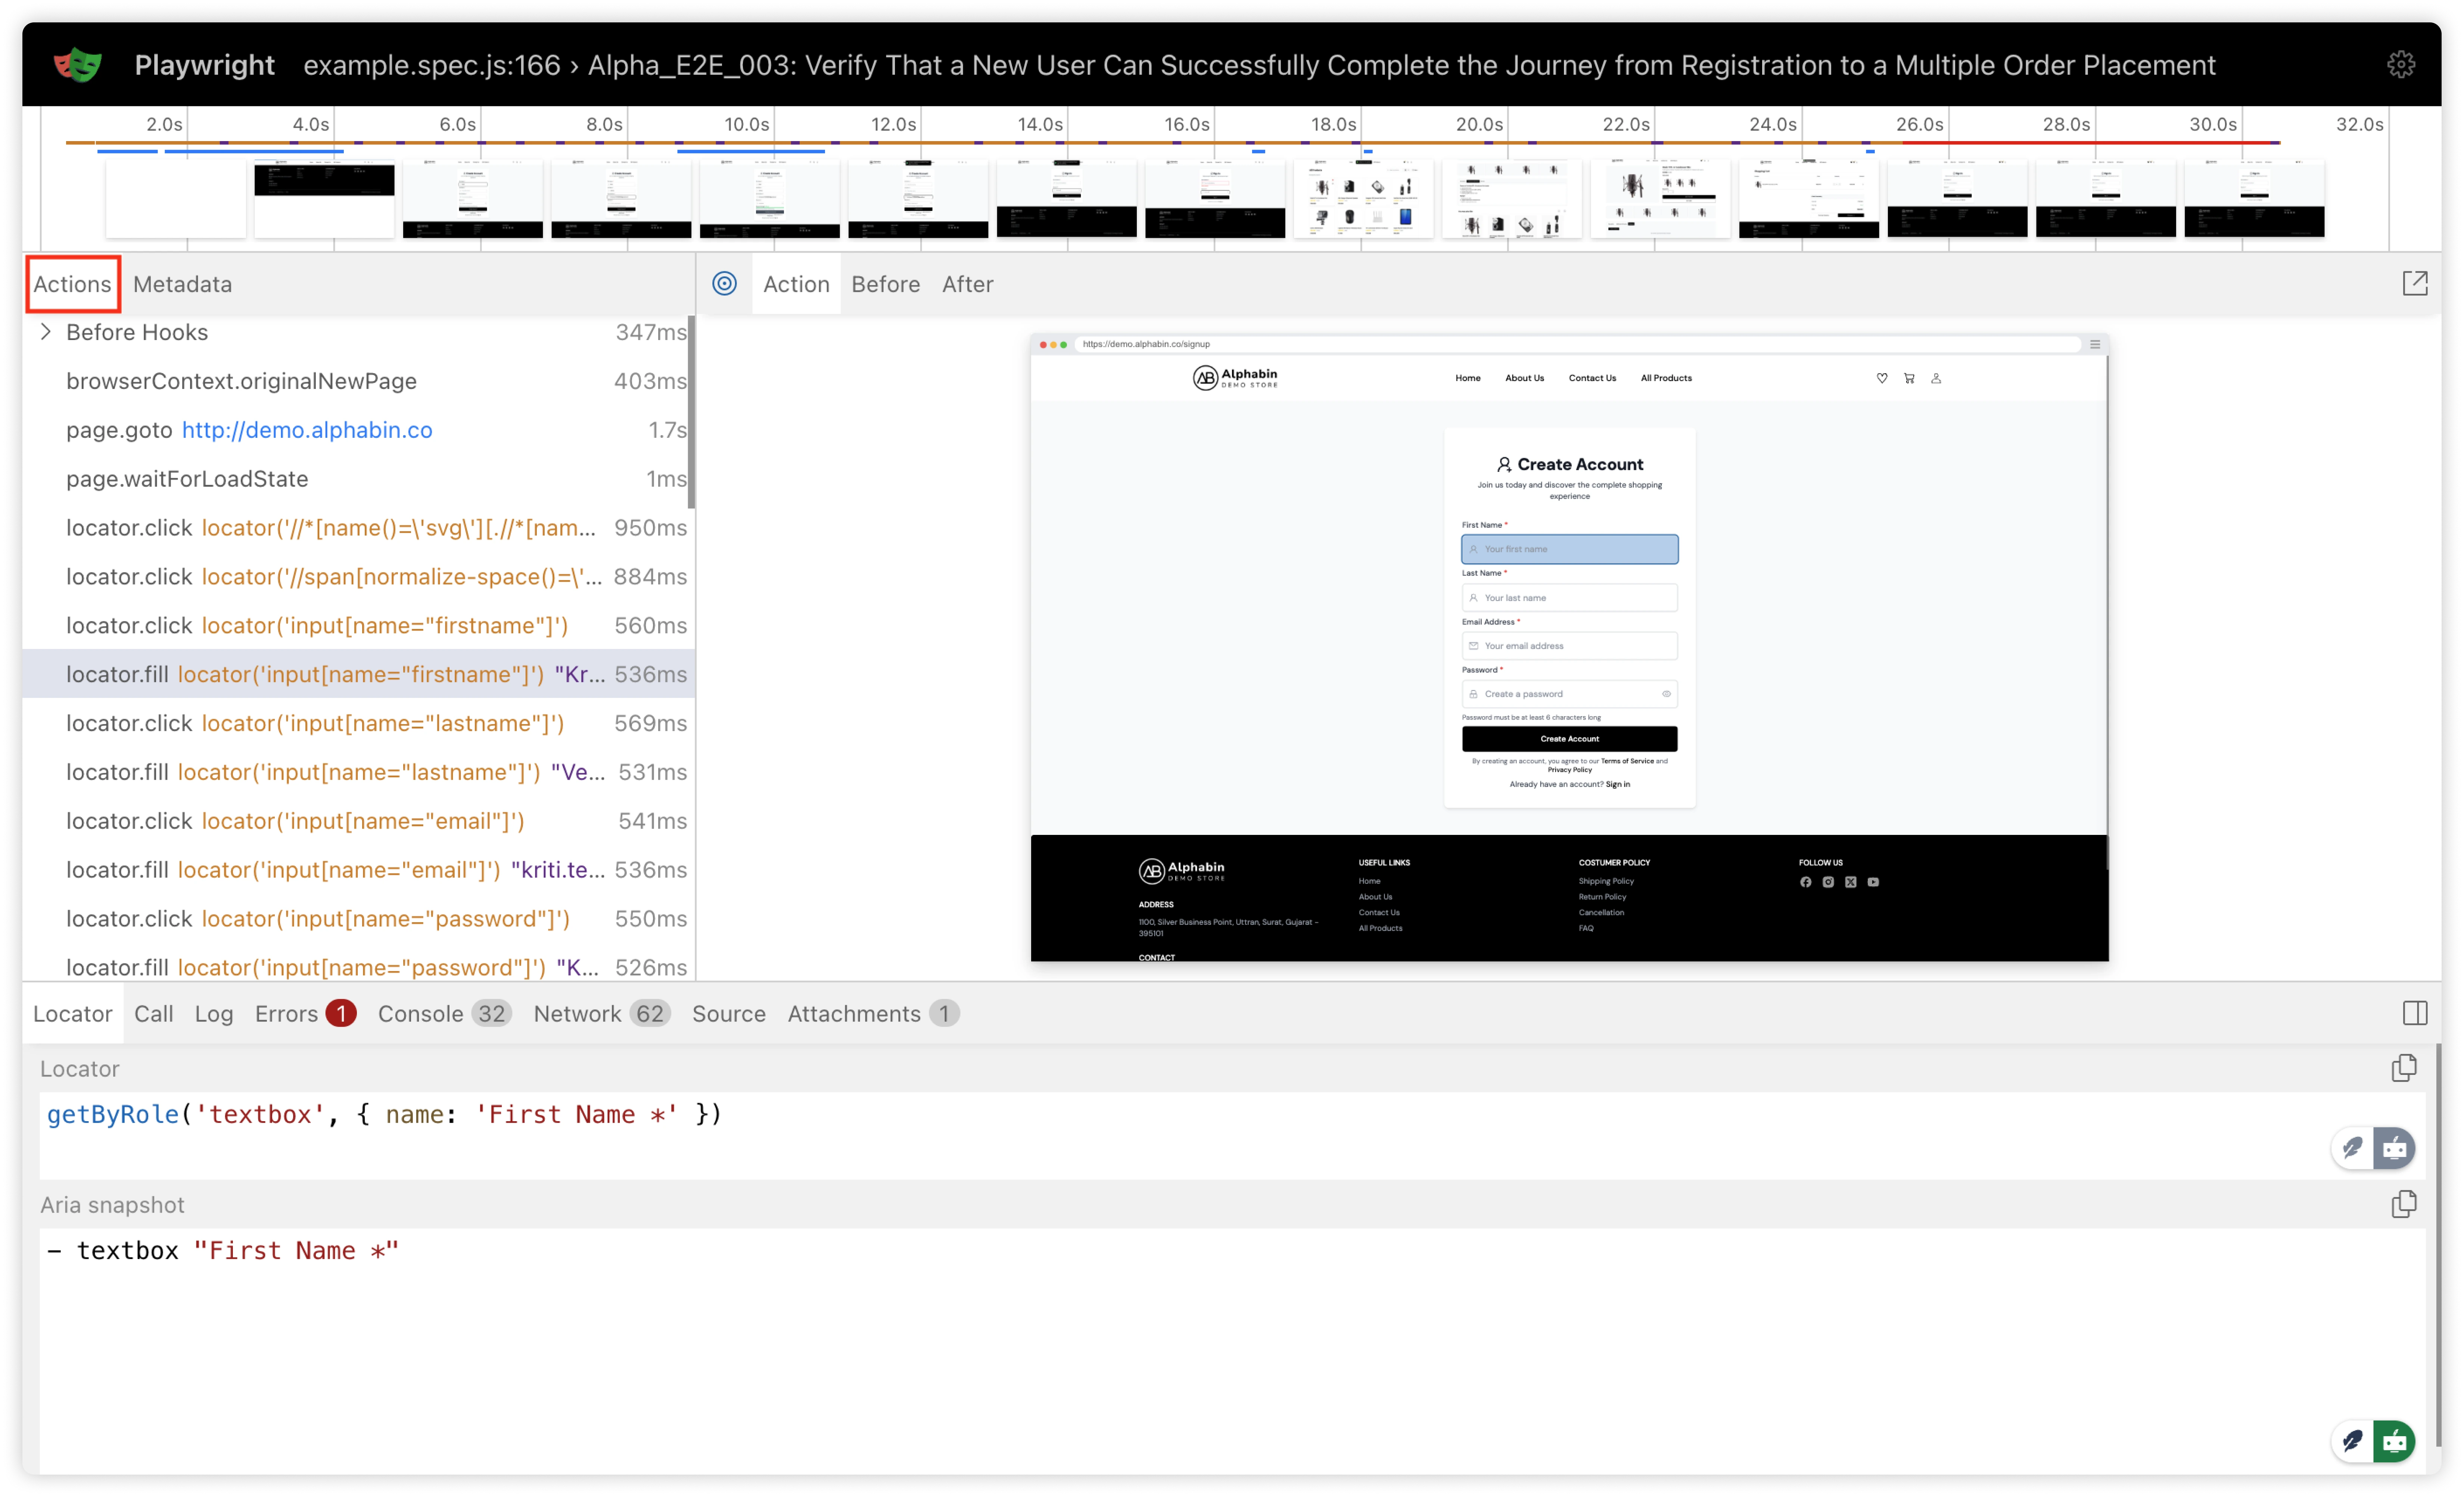Open snapshot in new tab icon
Image resolution: width=2464 pixels, height=1497 pixels.
[x=2415, y=284]
